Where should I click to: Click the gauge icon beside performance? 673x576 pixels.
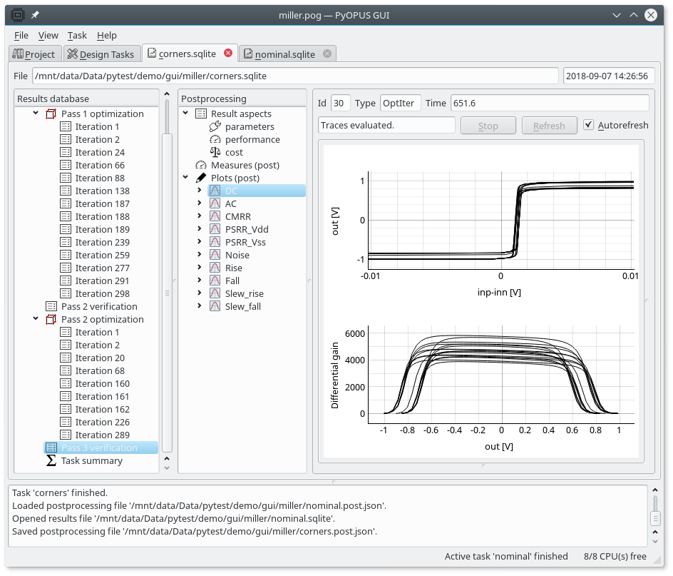[215, 139]
